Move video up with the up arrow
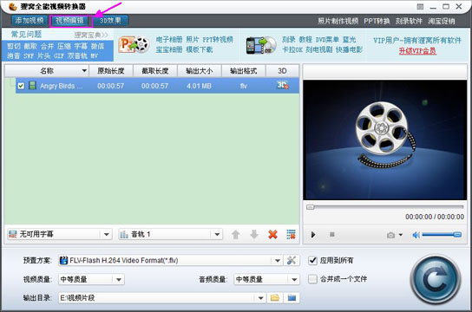 click(236, 235)
